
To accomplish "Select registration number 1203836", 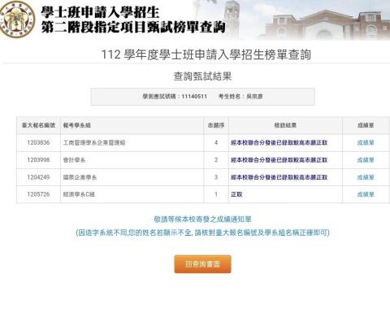I will pyautogui.click(x=38, y=143).
